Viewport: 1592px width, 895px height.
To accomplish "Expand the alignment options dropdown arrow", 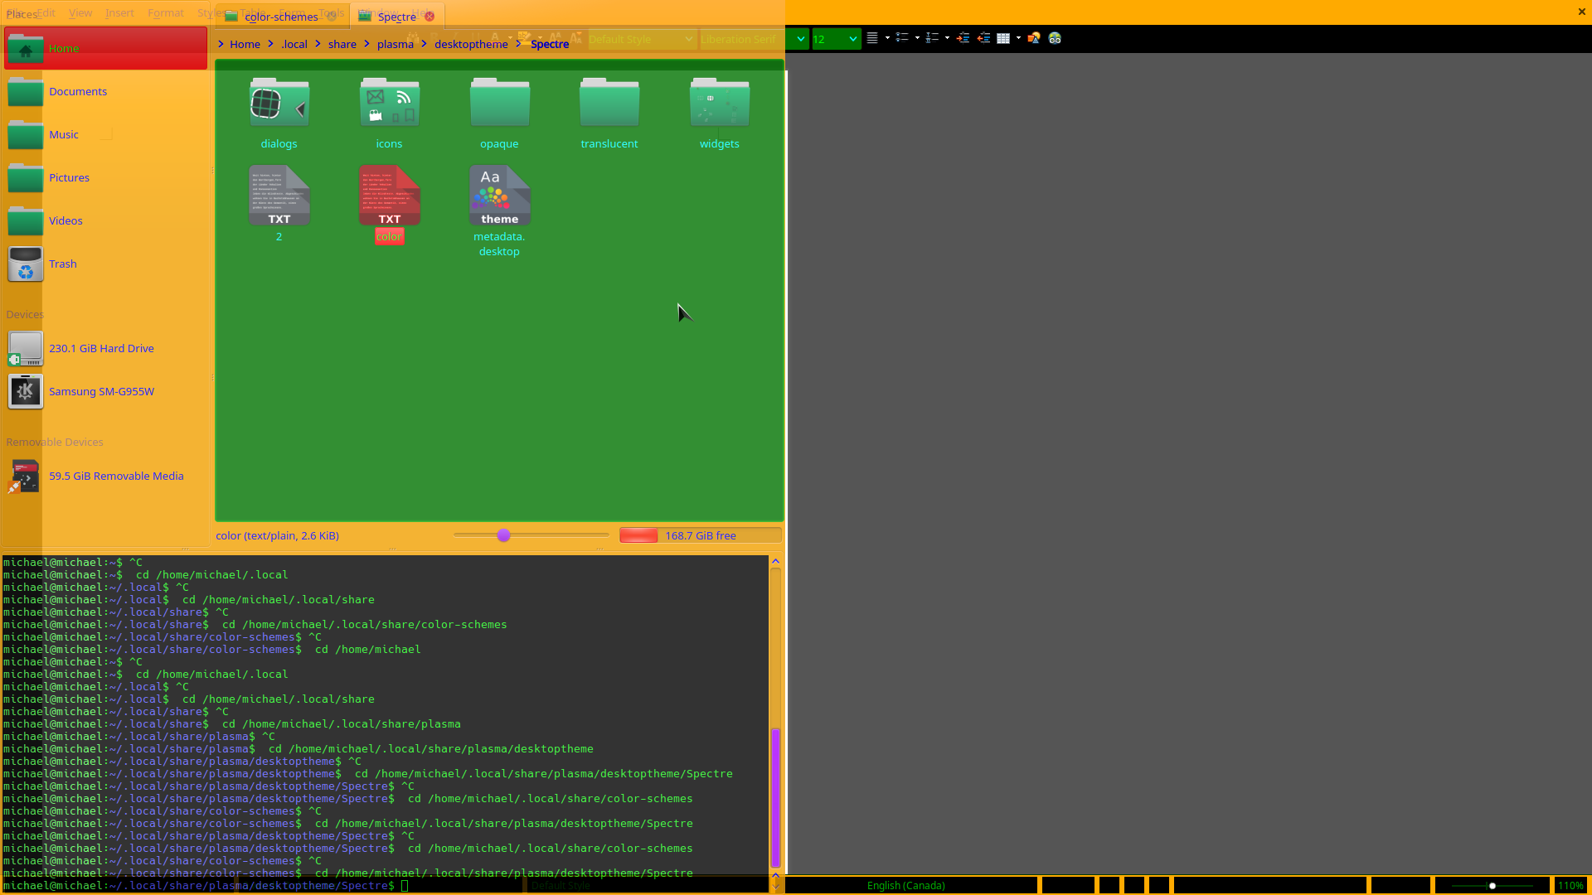I will 887,38.
